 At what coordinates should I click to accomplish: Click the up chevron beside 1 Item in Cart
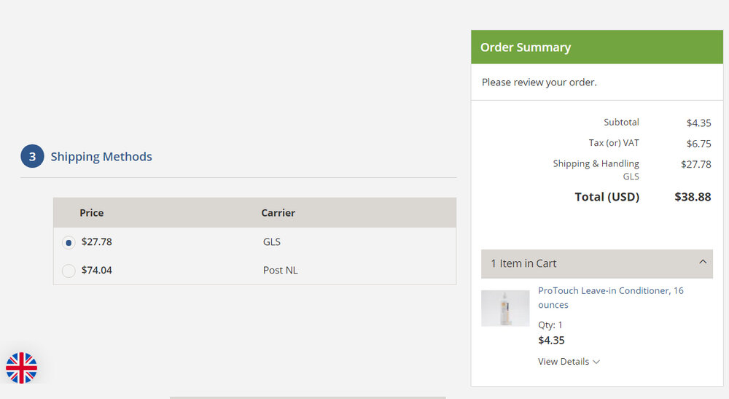[703, 263]
